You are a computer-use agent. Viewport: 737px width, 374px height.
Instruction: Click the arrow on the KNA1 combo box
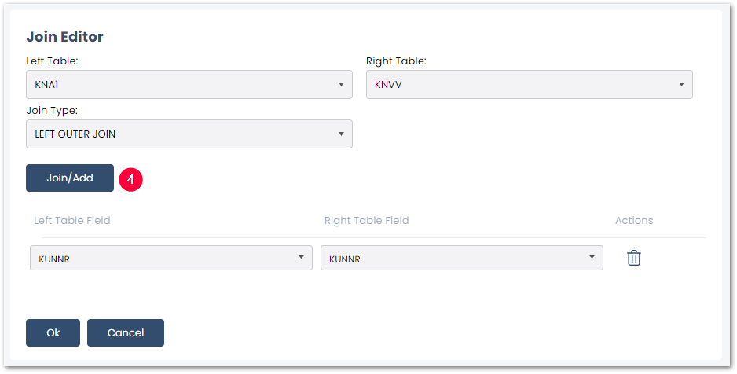coord(341,85)
